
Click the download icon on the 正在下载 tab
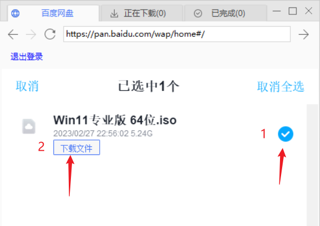(114, 13)
